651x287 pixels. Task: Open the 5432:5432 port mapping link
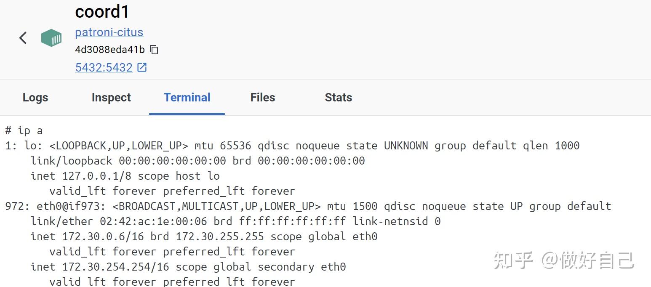[x=104, y=67]
